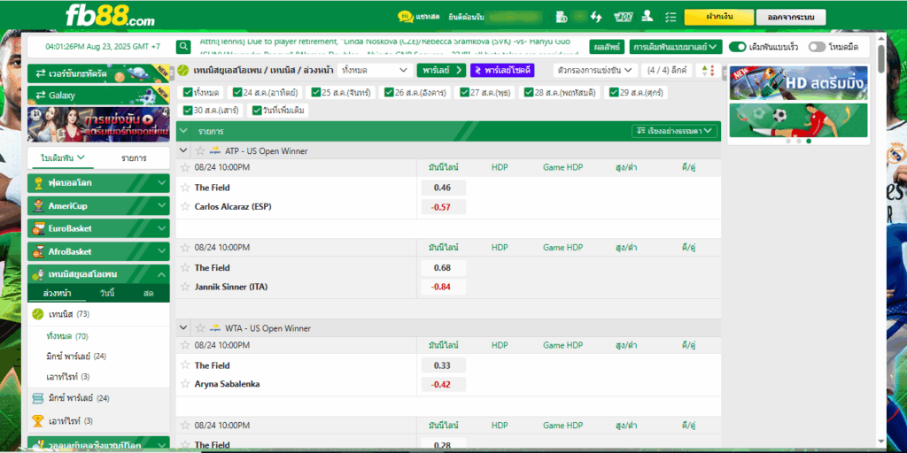
Task: Open live chat (Hi bubble) icon
Action: click(406, 17)
